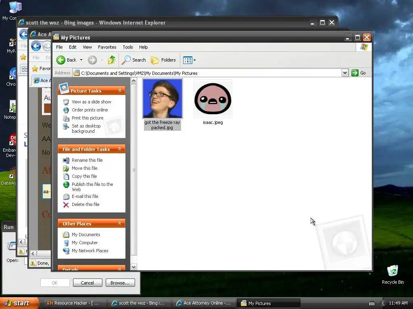Click the Back arrow in the Ace Attorney window
Viewport: 413px width, 309px height.
coord(36,46)
